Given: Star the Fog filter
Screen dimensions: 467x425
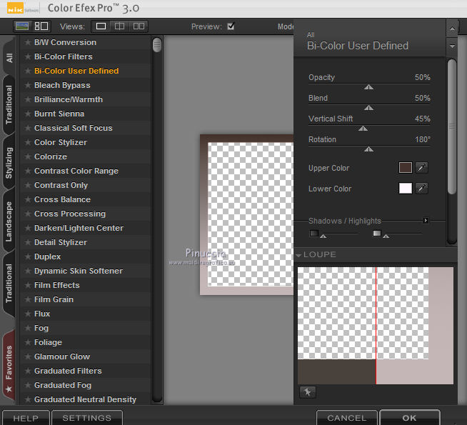Looking at the screenshot, I should point(28,328).
